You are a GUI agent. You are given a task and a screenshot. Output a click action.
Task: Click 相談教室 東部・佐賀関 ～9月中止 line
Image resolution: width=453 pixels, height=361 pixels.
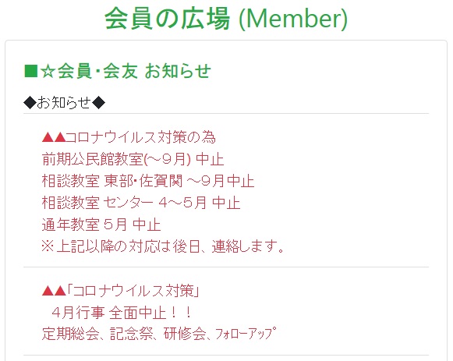(148, 181)
